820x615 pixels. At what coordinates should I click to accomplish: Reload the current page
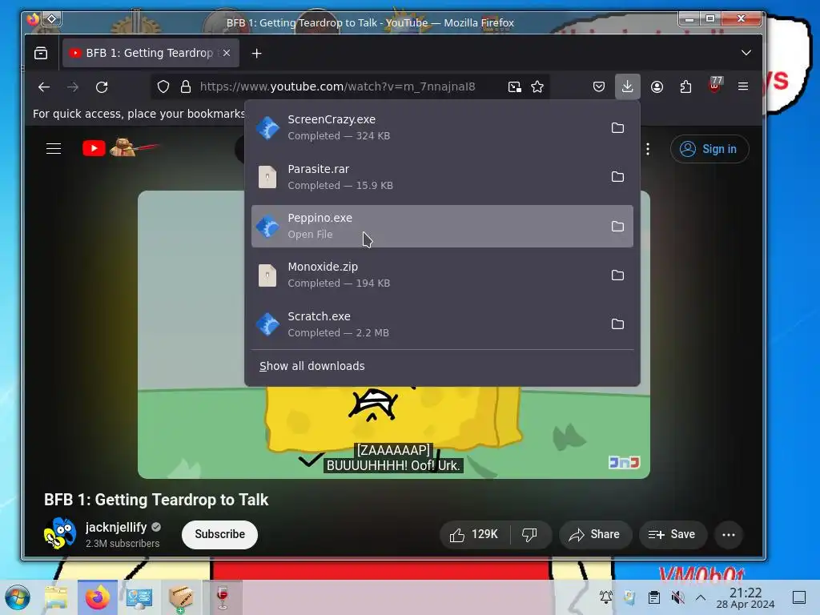pos(102,86)
